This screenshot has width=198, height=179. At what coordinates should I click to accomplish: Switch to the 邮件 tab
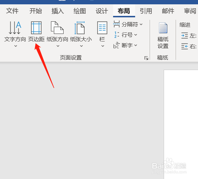pyautogui.click(x=168, y=11)
